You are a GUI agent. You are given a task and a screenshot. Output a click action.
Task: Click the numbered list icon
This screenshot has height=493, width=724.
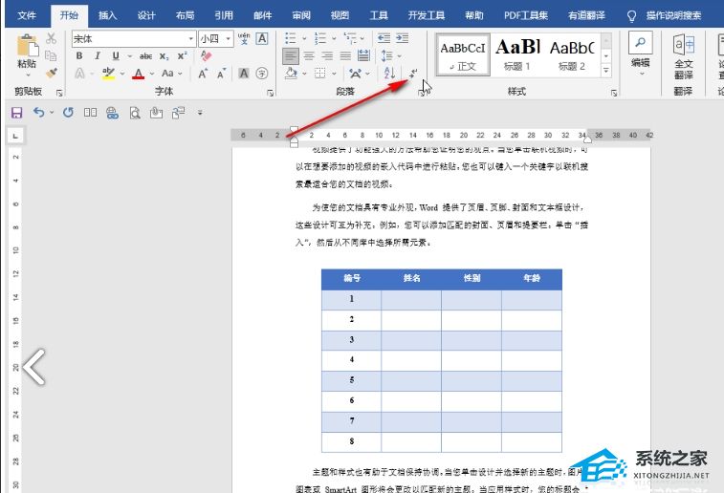tap(320, 38)
